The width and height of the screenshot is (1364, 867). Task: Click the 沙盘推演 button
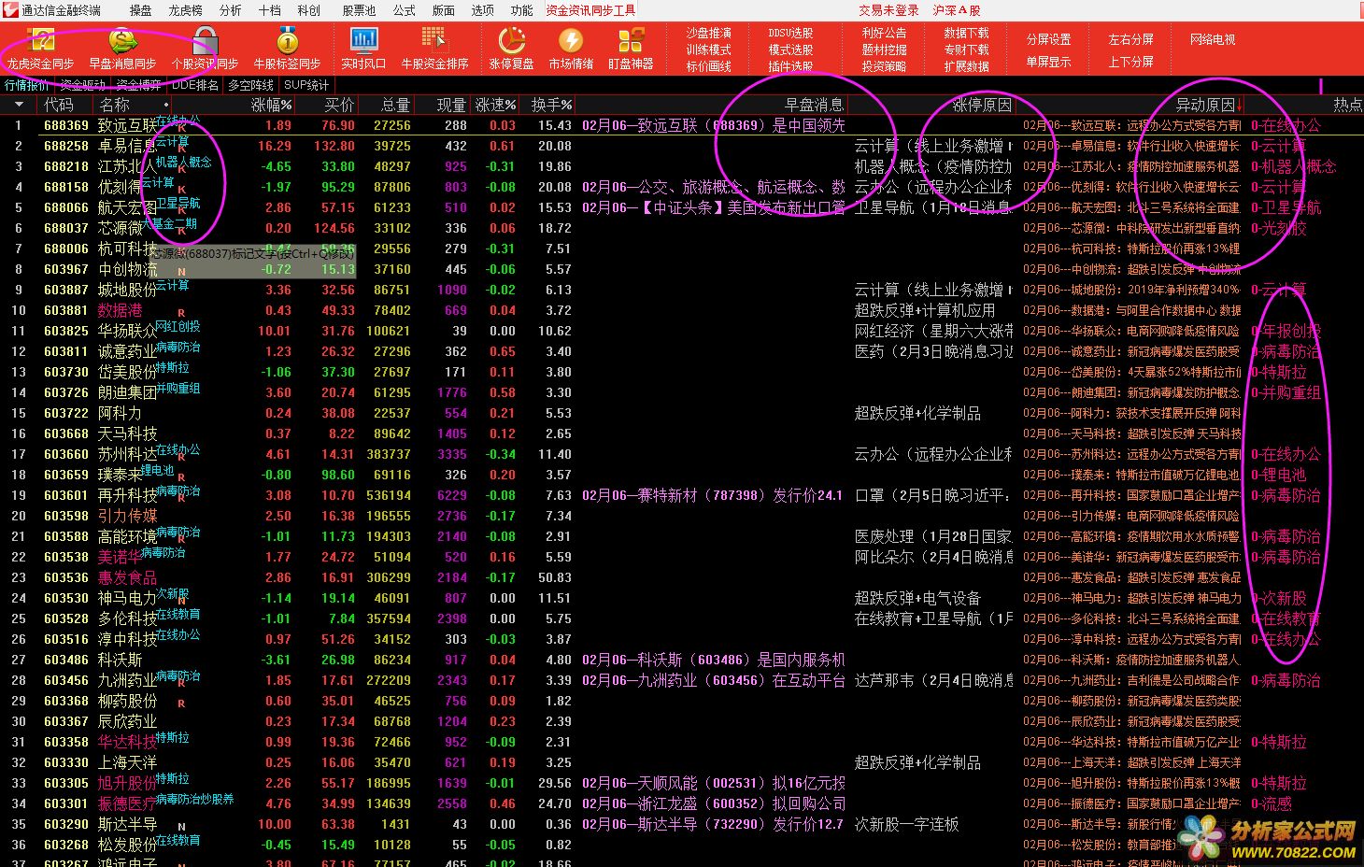709,33
